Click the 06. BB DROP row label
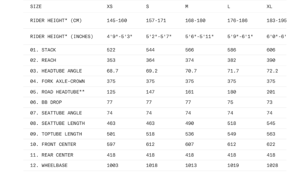Viewport: 308px width, 173px height. (x=46, y=102)
